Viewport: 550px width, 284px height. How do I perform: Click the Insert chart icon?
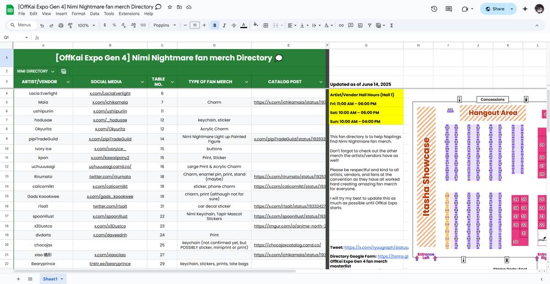click(x=360, y=25)
